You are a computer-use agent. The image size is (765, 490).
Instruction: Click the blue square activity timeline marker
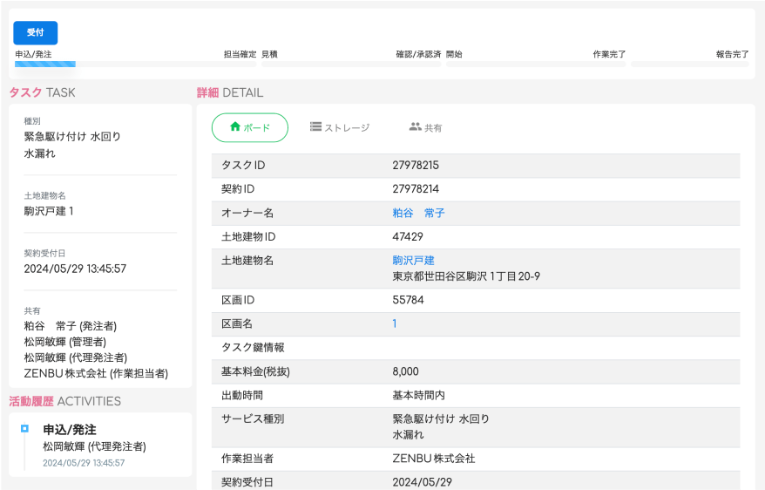tap(24, 429)
